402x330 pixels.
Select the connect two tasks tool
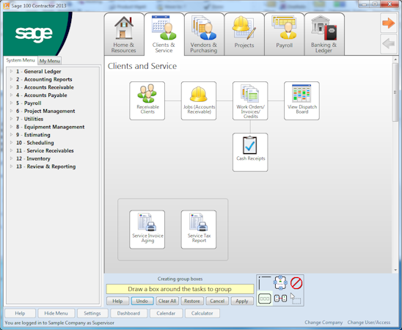[x=280, y=298]
